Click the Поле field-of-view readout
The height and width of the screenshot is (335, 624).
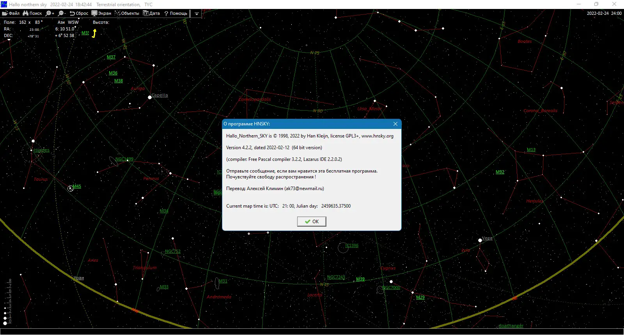pyautogui.click(x=23, y=22)
